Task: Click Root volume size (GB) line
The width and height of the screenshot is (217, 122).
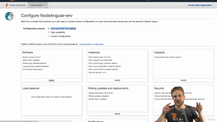Action: tap(104, 66)
